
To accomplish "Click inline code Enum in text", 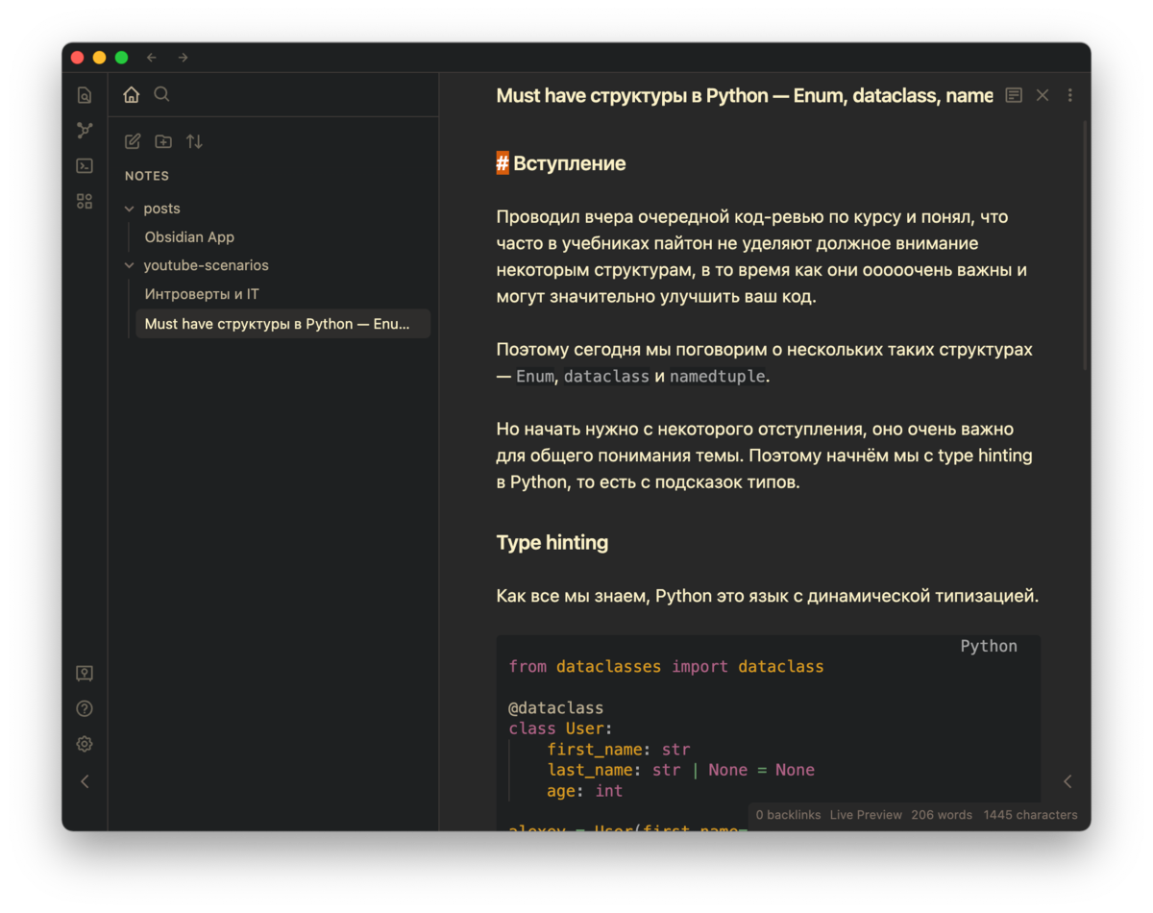I will pos(535,377).
